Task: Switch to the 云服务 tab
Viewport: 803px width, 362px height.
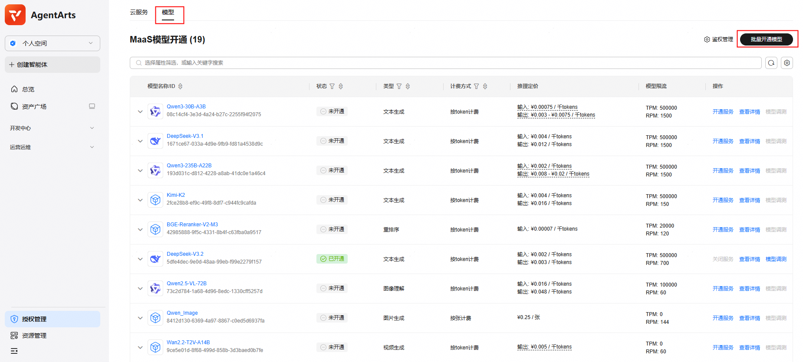Action: [139, 12]
